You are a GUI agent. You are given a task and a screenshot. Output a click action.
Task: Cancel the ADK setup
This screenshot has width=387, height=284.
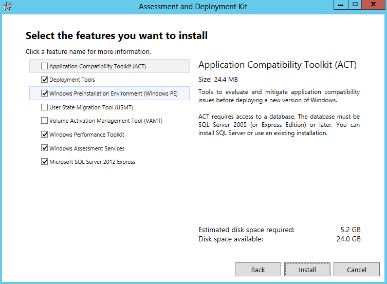[356, 270]
